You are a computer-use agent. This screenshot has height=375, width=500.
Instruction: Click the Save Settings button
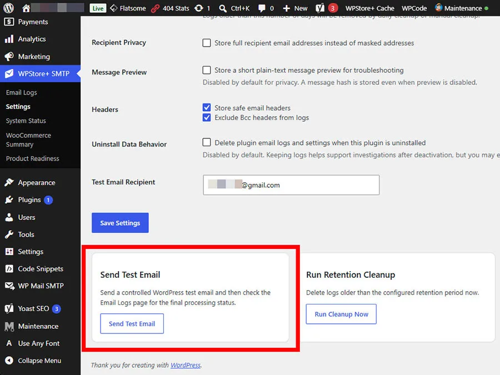120,223
